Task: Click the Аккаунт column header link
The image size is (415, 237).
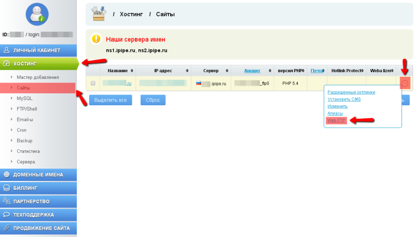Action: tap(252, 71)
